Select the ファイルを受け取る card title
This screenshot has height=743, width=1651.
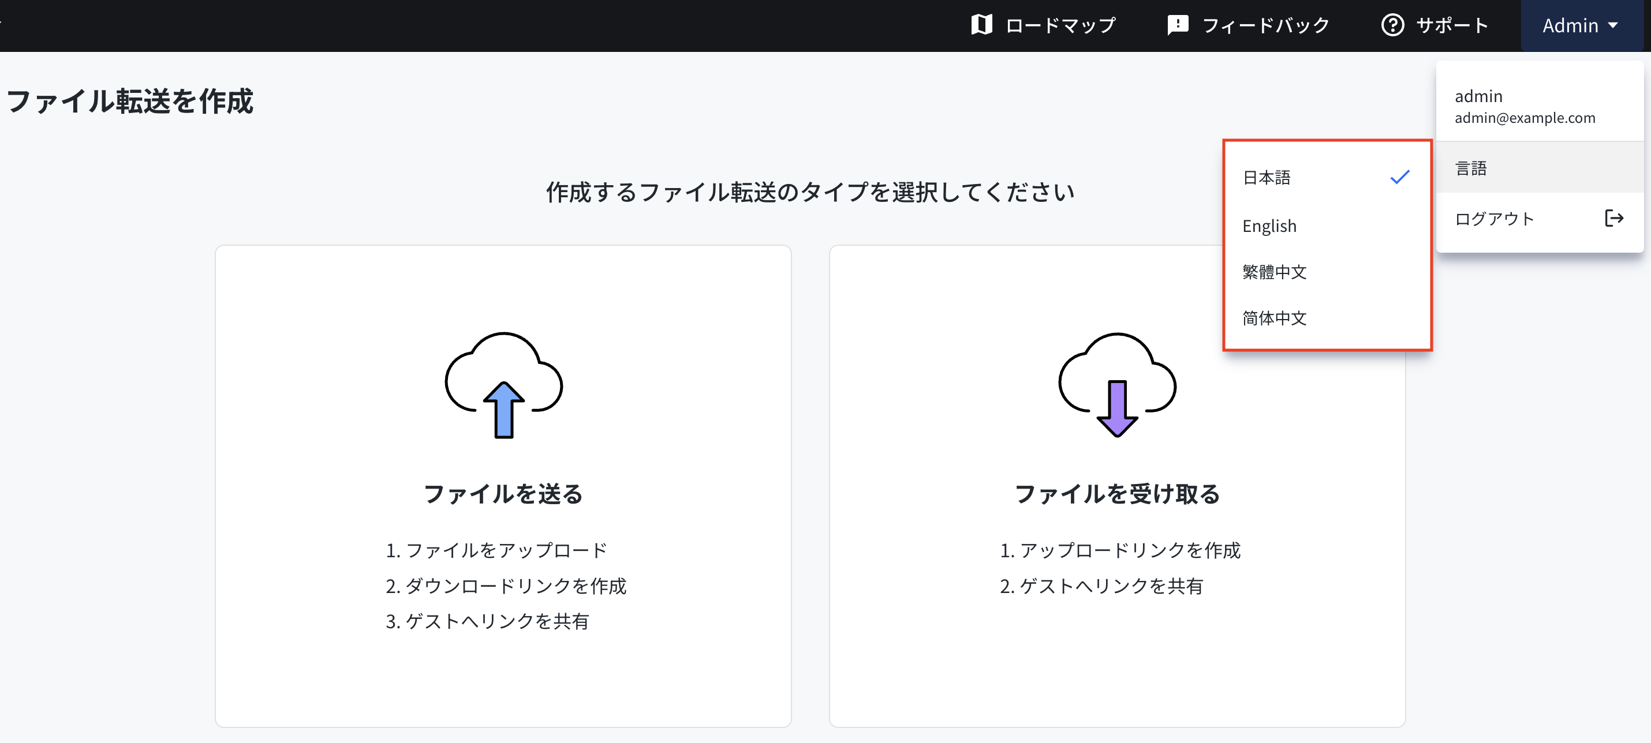point(1117,494)
